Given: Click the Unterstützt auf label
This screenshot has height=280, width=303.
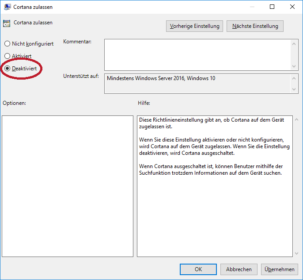Looking at the screenshot, I should [81, 76].
